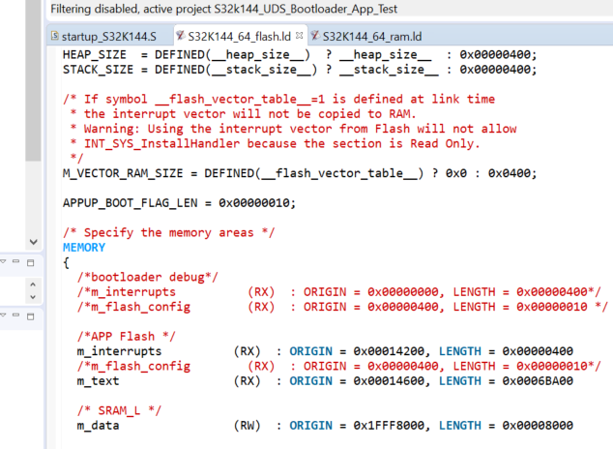Image resolution: width=613 pixels, height=449 pixels.
Task: Click the active m_interrupts region name
Action: (119, 351)
